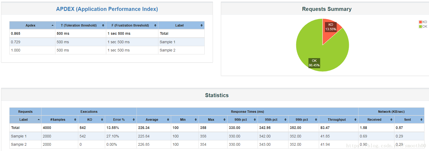
Task: Select total received value 1.58
Action: (364, 128)
